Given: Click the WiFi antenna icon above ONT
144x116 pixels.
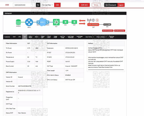Looking at the screenshot, I should pos(89,20).
